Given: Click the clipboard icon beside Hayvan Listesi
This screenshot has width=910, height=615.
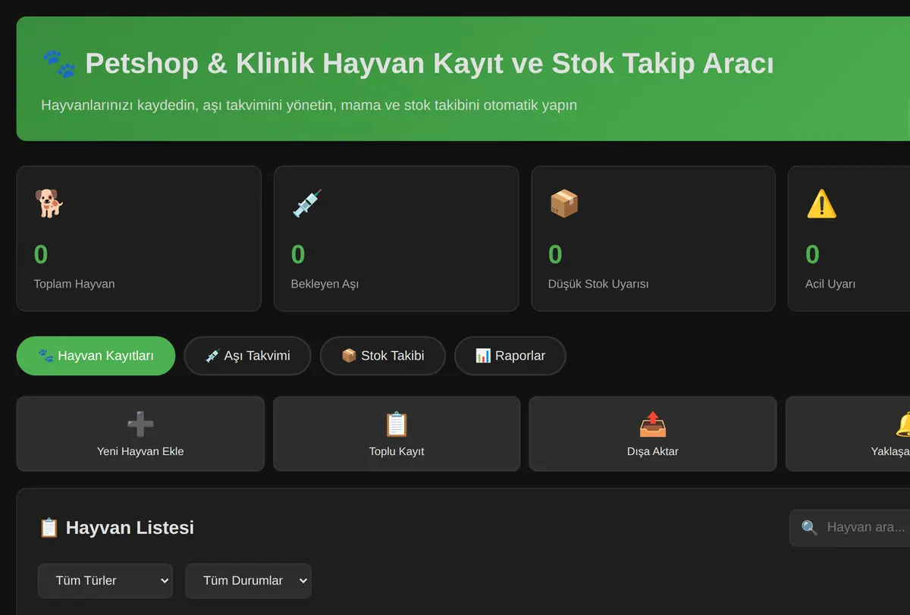Looking at the screenshot, I should tap(49, 528).
